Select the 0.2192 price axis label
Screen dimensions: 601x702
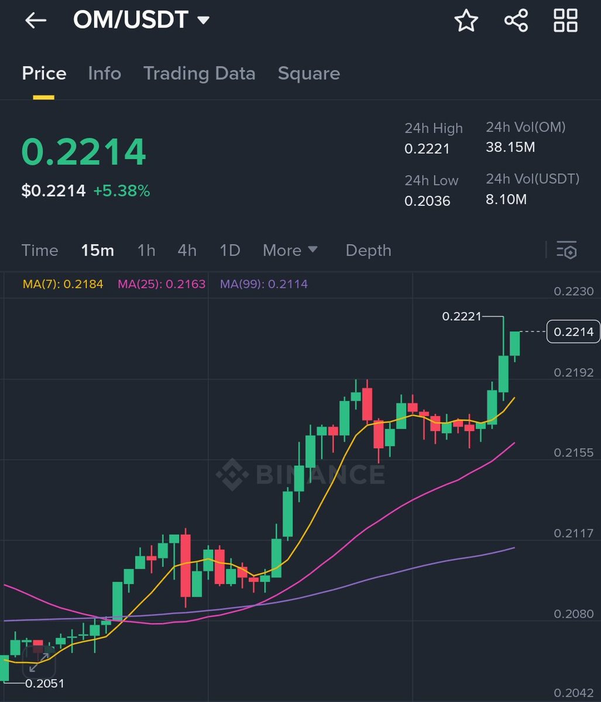click(x=573, y=372)
